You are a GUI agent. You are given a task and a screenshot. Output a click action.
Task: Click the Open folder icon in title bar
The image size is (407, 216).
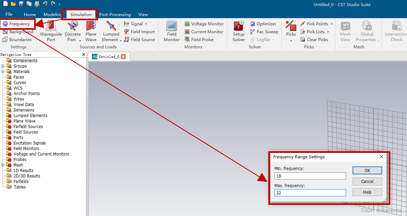click(x=14, y=4)
